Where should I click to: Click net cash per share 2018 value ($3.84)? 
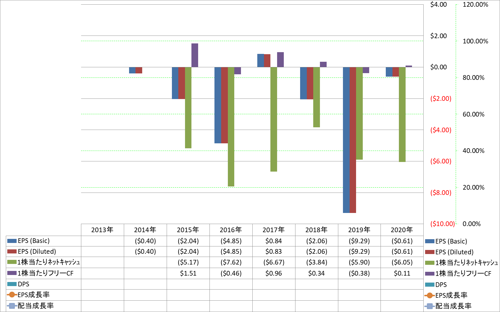pyautogui.click(x=317, y=262)
